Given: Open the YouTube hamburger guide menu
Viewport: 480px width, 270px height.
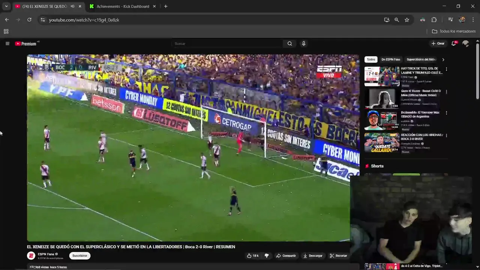Looking at the screenshot, I should pyautogui.click(x=7, y=43).
